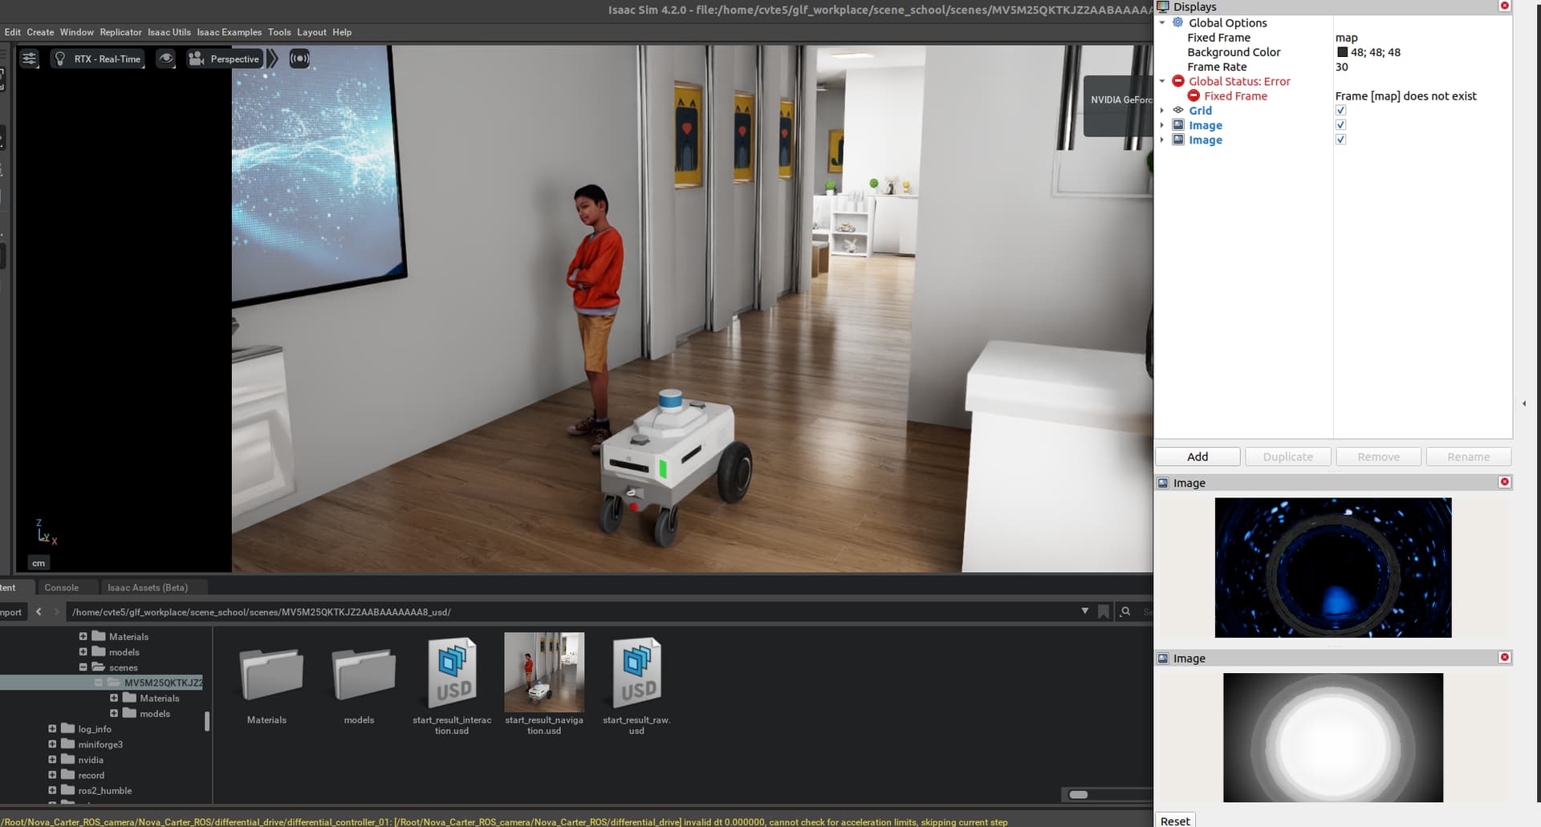Click the filter funnel icon in content browser
The width and height of the screenshot is (1541, 827).
(1085, 611)
